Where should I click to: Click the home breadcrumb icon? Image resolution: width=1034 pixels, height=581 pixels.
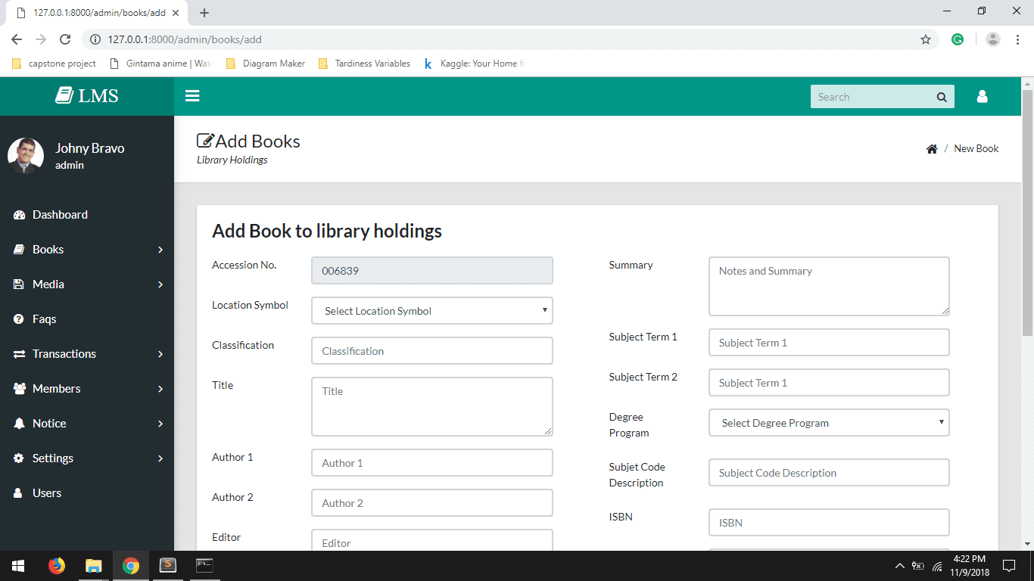(x=932, y=148)
